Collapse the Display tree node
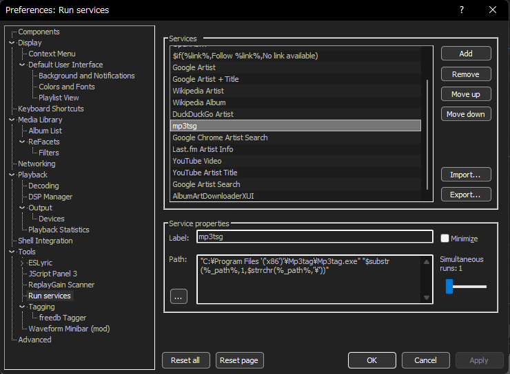This screenshot has height=374, width=510. pyautogui.click(x=12, y=43)
